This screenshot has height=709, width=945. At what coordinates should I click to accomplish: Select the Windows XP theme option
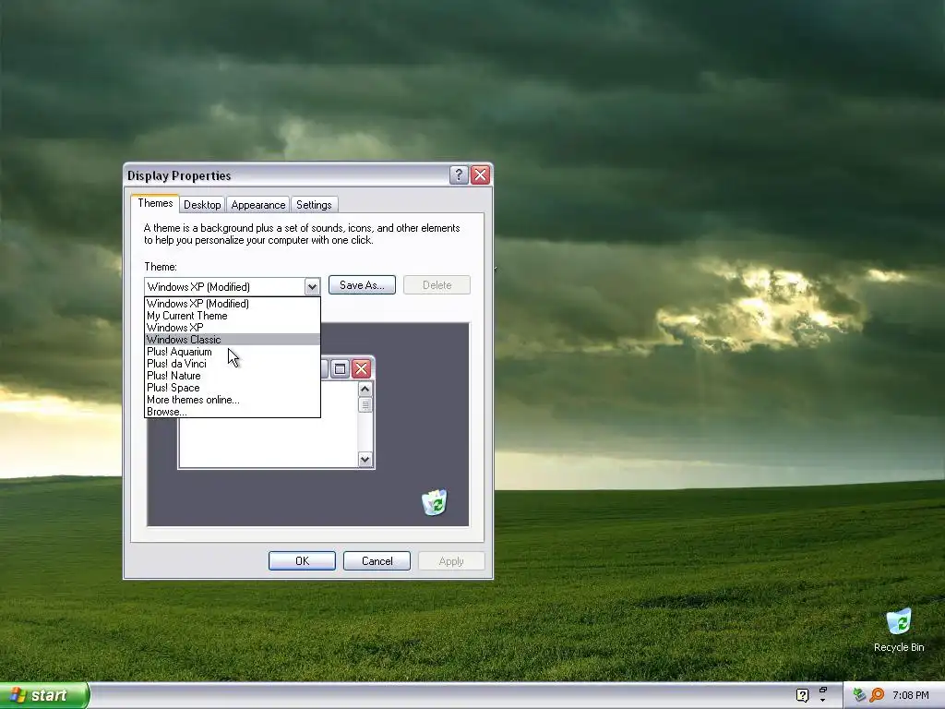click(x=232, y=328)
